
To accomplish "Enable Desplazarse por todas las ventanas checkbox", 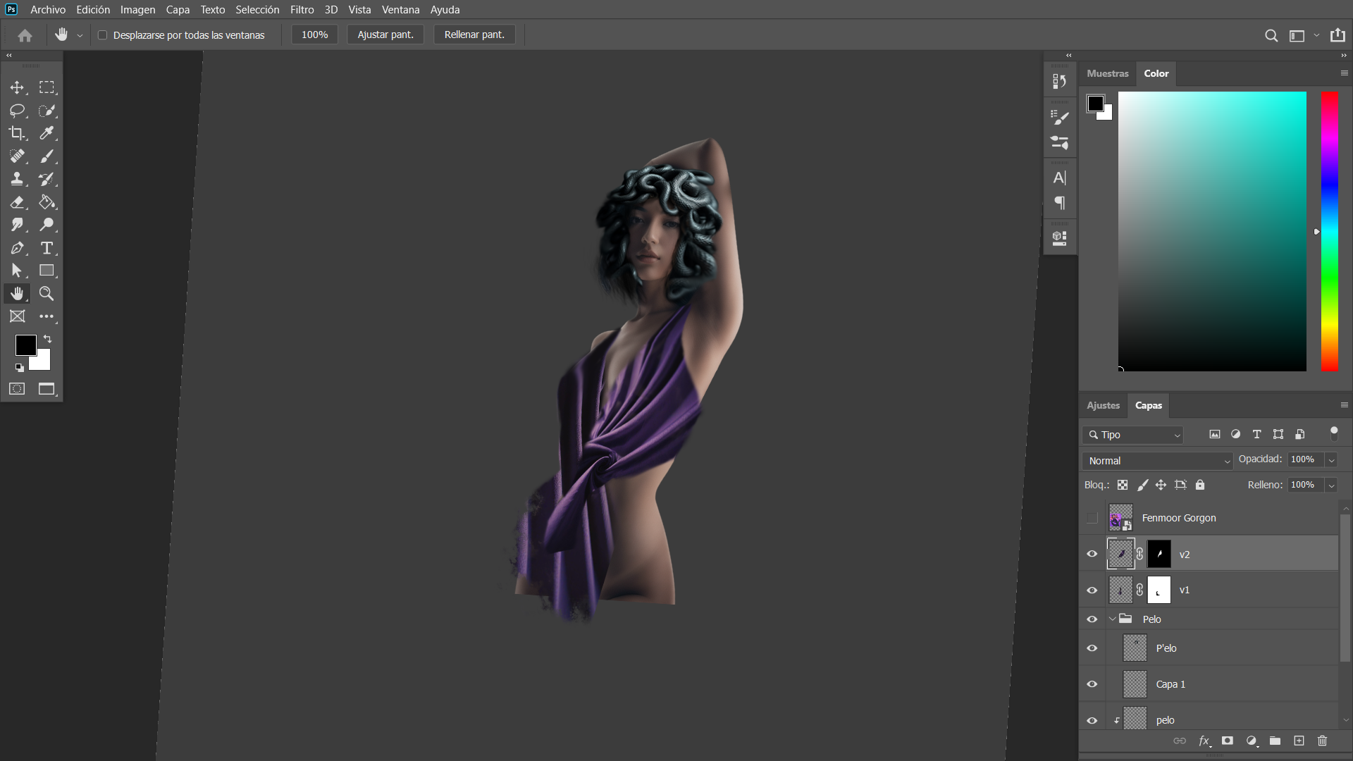I will click(102, 35).
